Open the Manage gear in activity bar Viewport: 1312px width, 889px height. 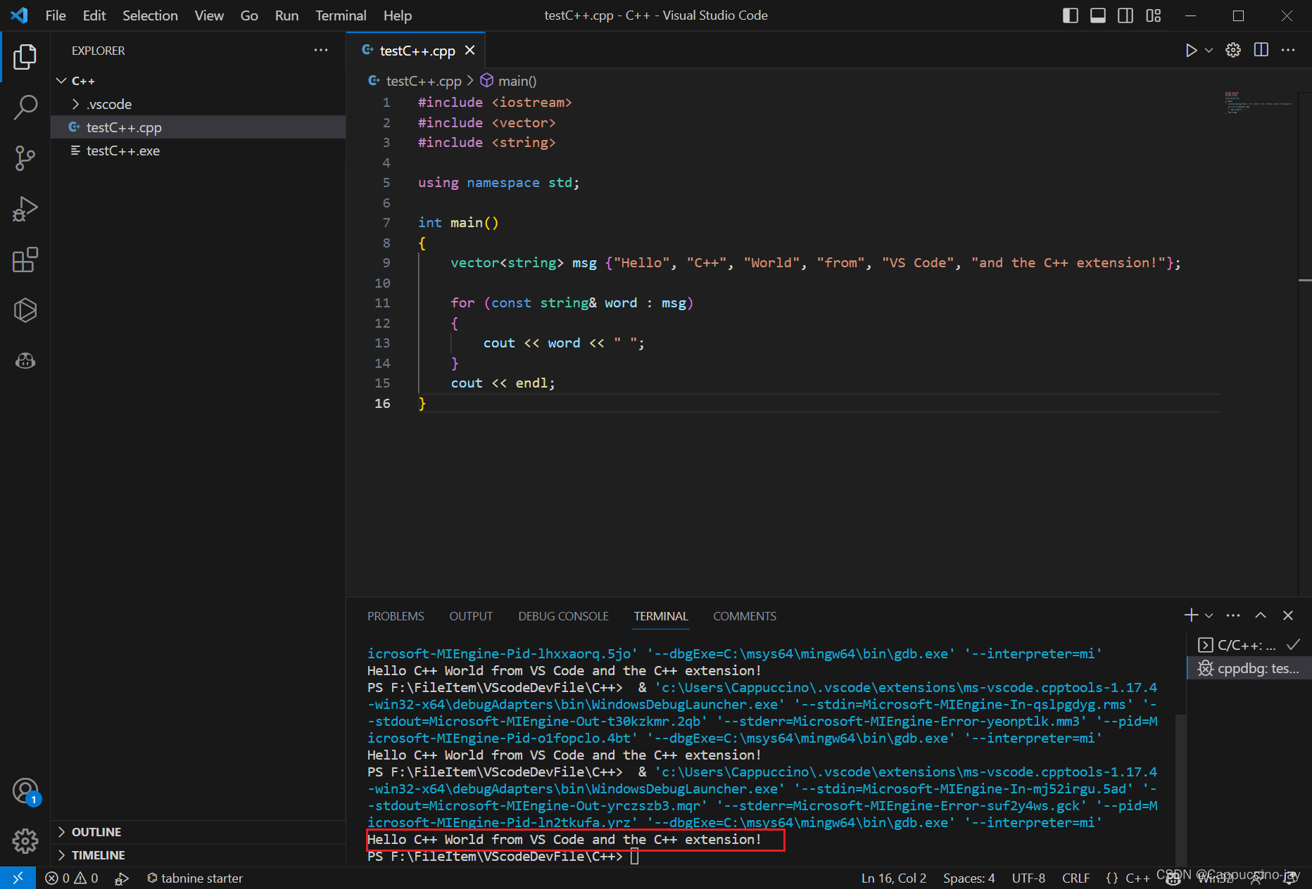click(25, 840)
